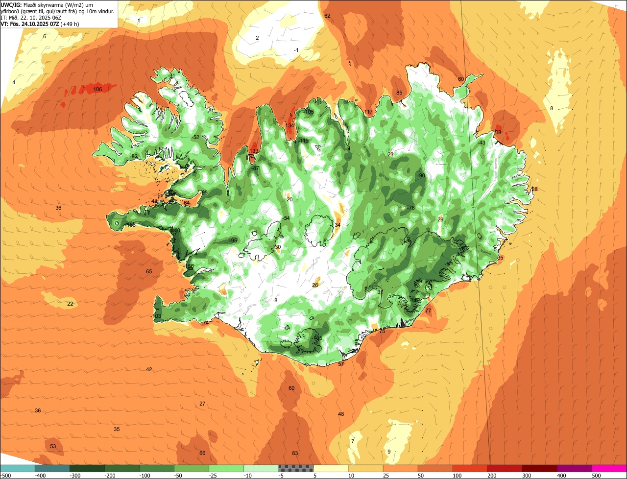Click the legend swatch between -50 and -25
Screen dimensions: 627x479
[x=192, y=468]
